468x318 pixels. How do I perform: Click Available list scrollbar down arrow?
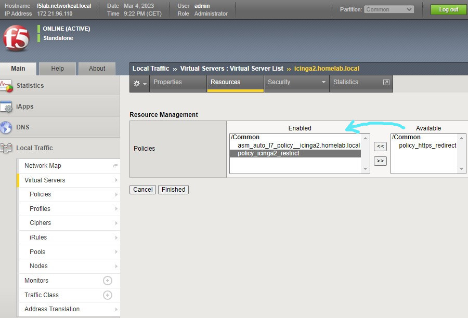[461, 169]
